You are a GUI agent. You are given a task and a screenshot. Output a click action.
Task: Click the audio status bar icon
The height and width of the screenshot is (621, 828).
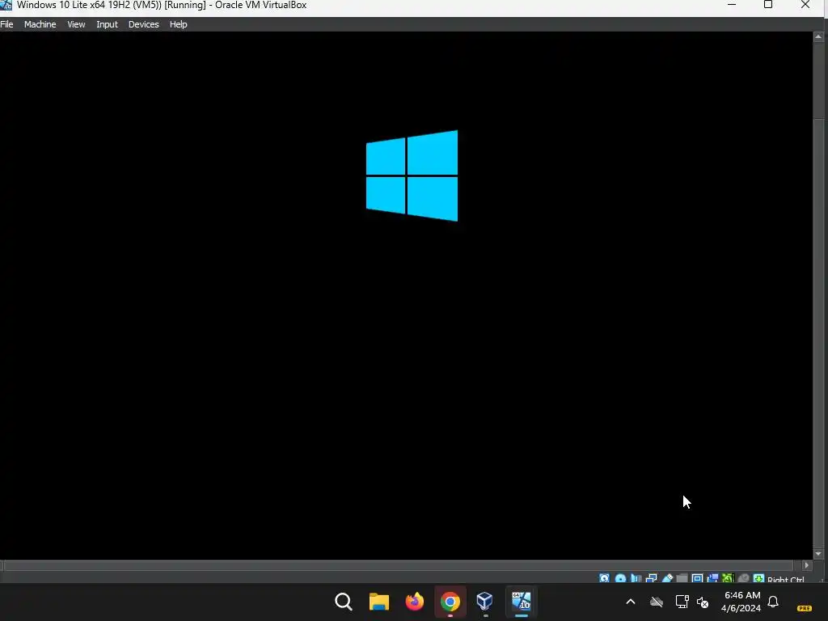pyautogui.click(x=636, y=578)
